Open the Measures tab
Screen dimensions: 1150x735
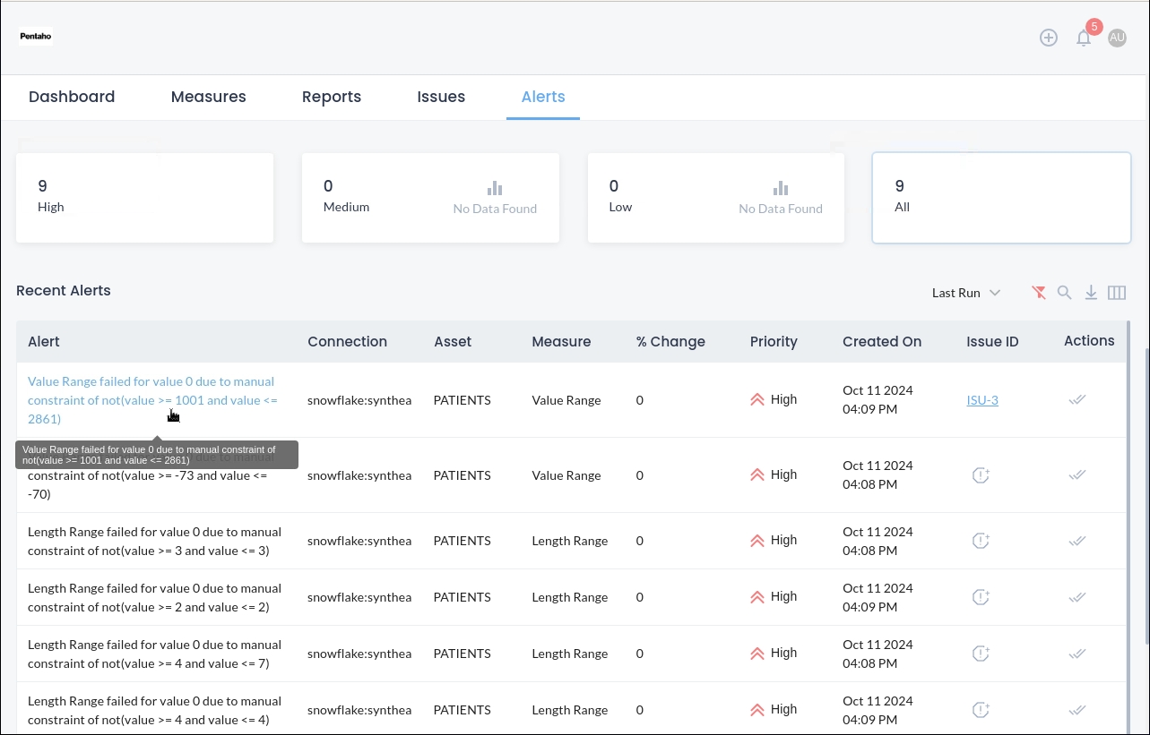pos(208,97)
